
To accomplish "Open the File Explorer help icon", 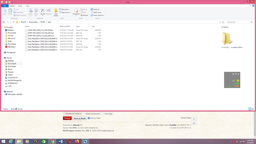I will [x=253, y=6].
